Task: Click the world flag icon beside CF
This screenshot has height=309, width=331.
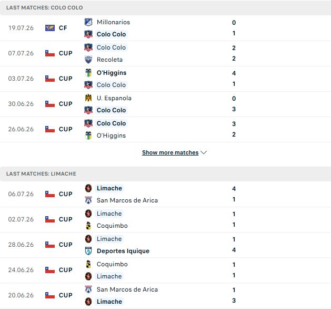Action: click(50, 28)
